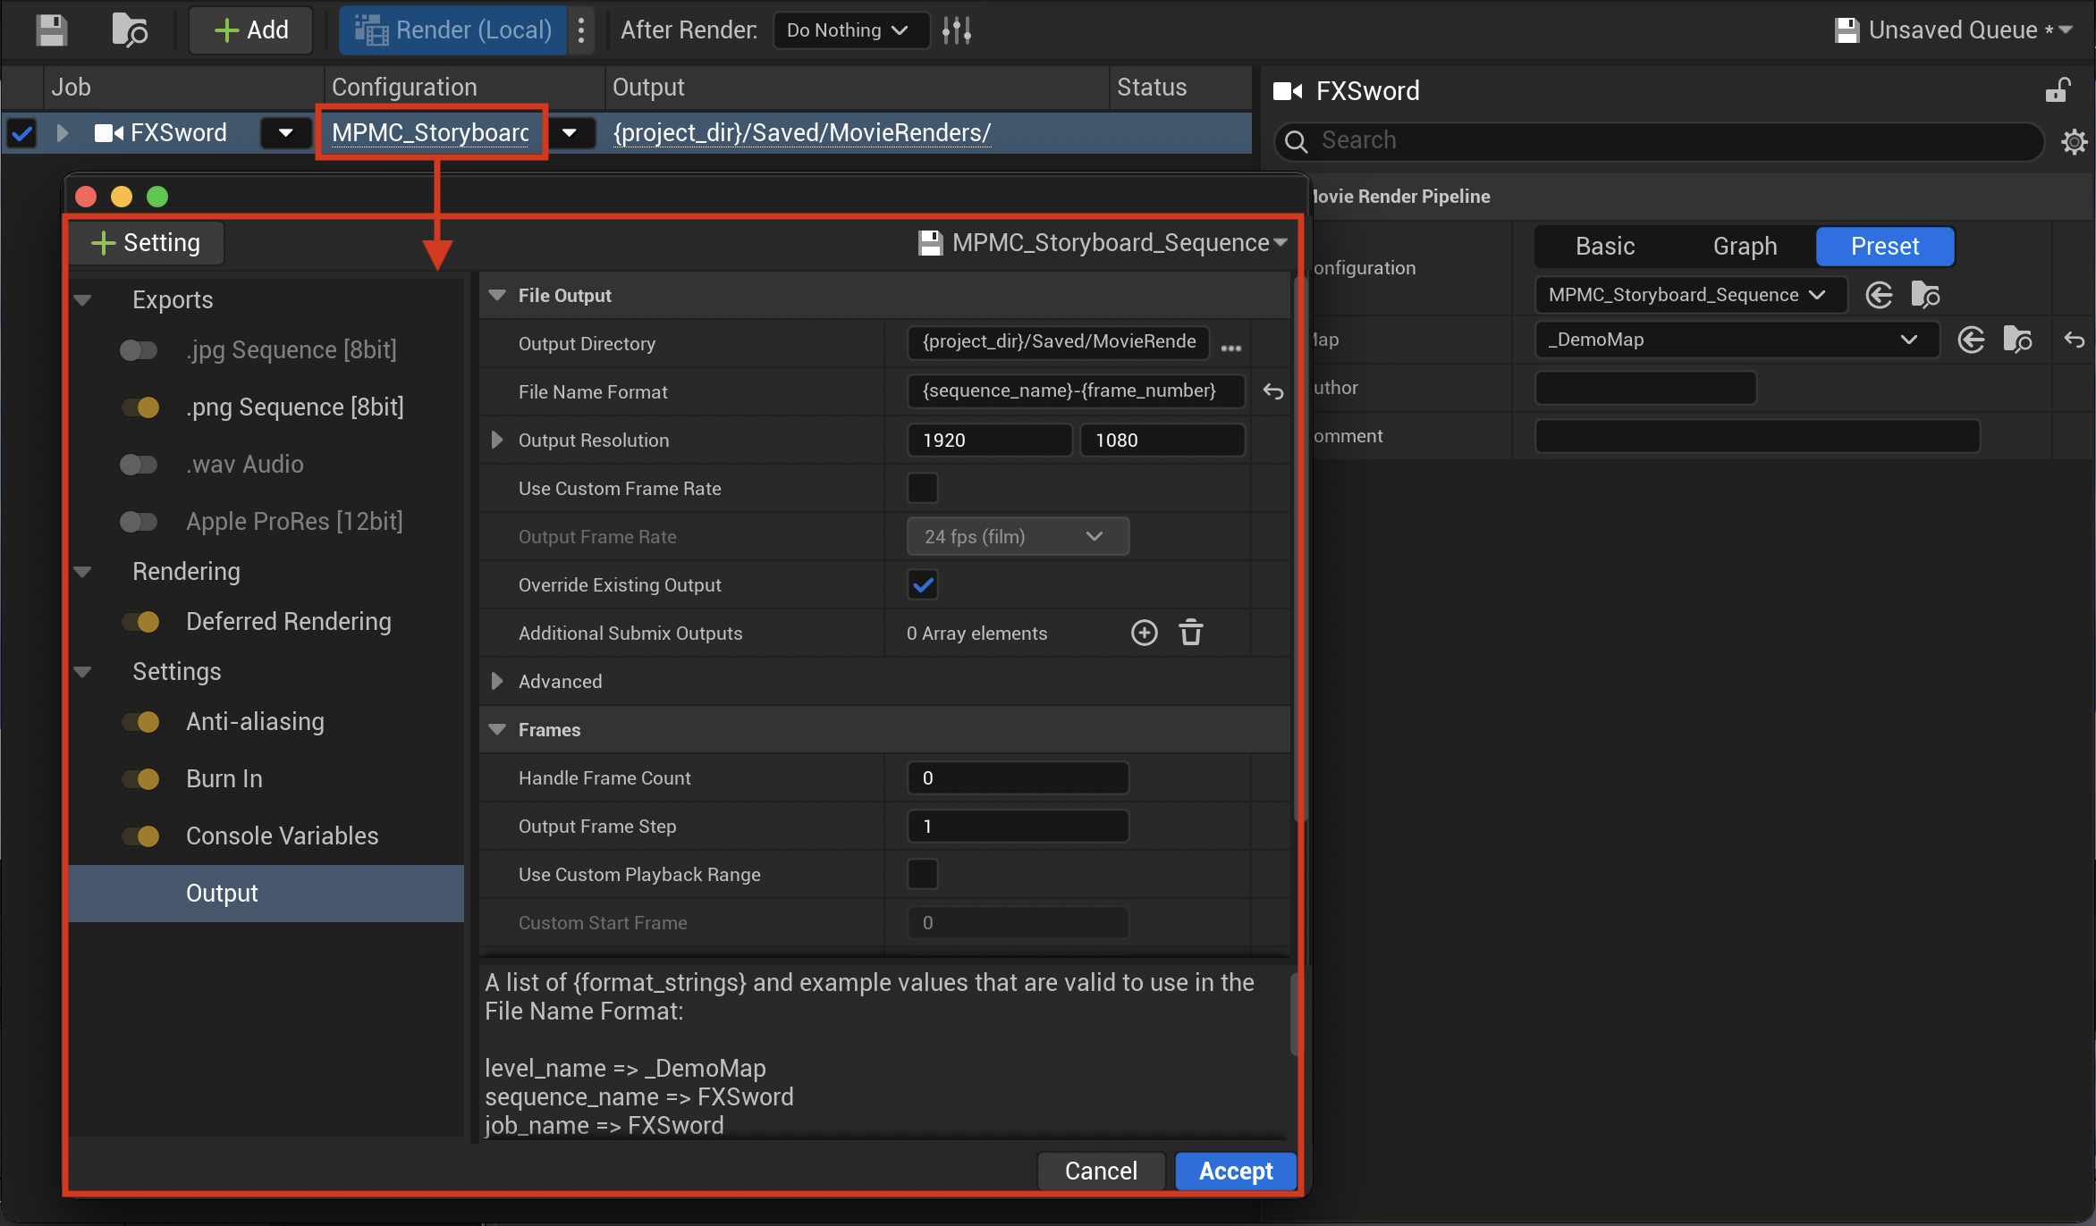Screen dimensions: 2096x1226
Task: Open the configuration preset dropdown in job row
Action: coord(570,133)
